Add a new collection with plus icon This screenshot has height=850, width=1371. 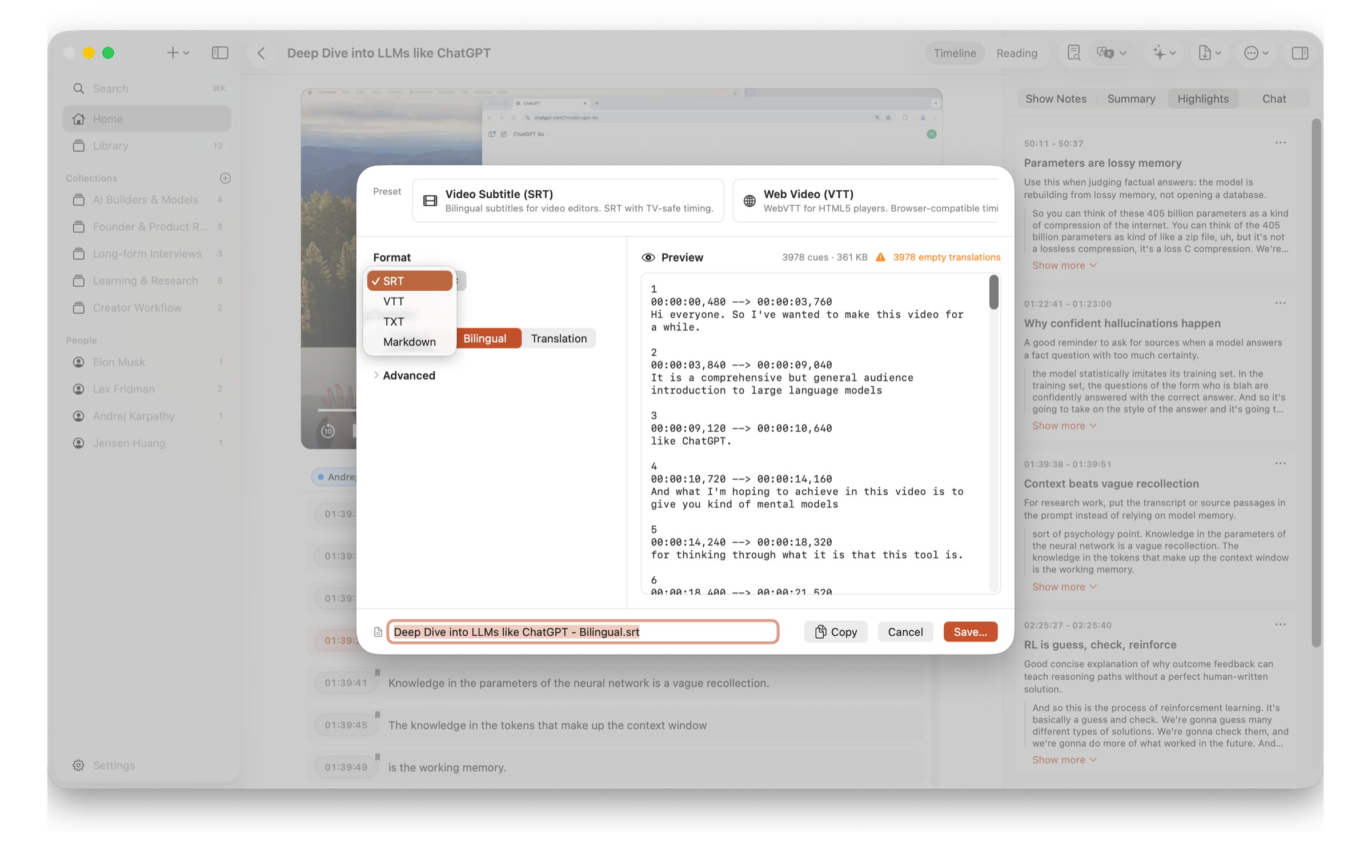tap(225, 178)
